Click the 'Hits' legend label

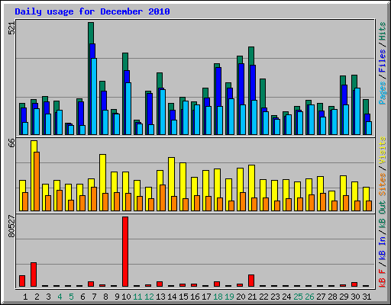pyautogui.click(x=383, y=31)
